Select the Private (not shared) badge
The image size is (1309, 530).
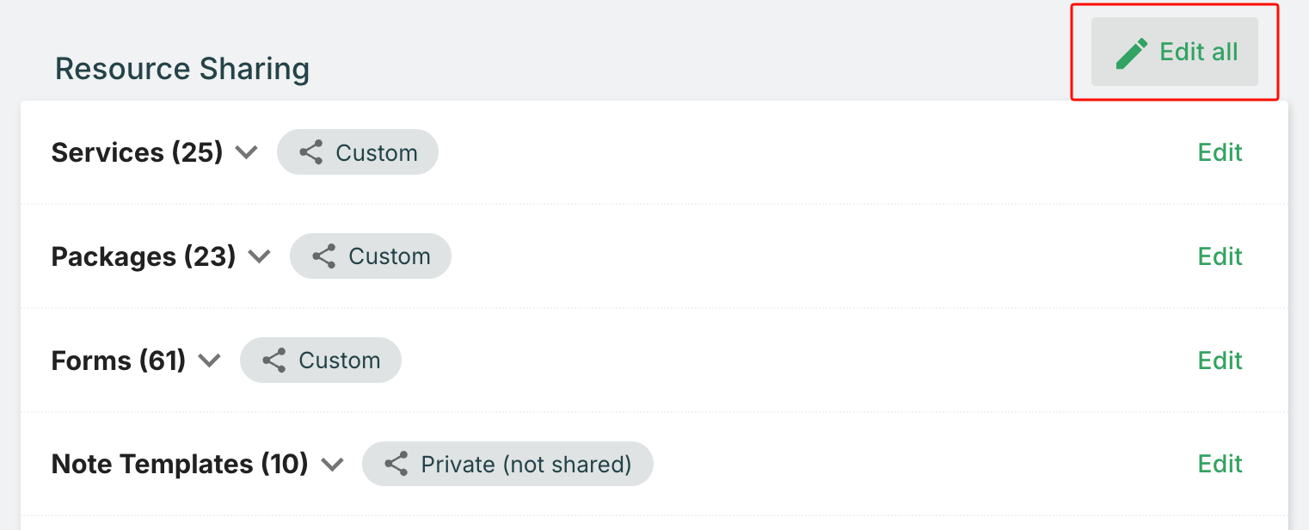(507, 465)
